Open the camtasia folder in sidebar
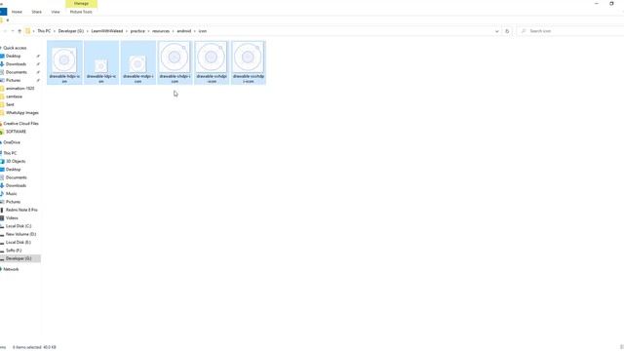The image size is (624, 351). click(14, 97)
